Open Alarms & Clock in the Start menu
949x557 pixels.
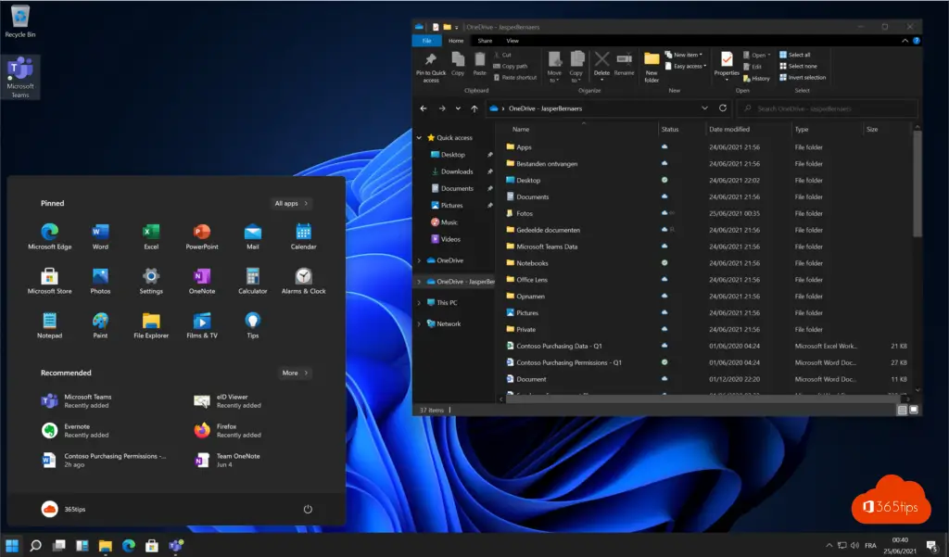coord(303,281)
